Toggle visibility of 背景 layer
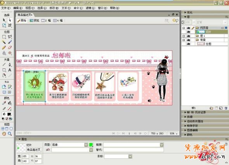This screenshot has height=165, width=229. tap(188, 40)
